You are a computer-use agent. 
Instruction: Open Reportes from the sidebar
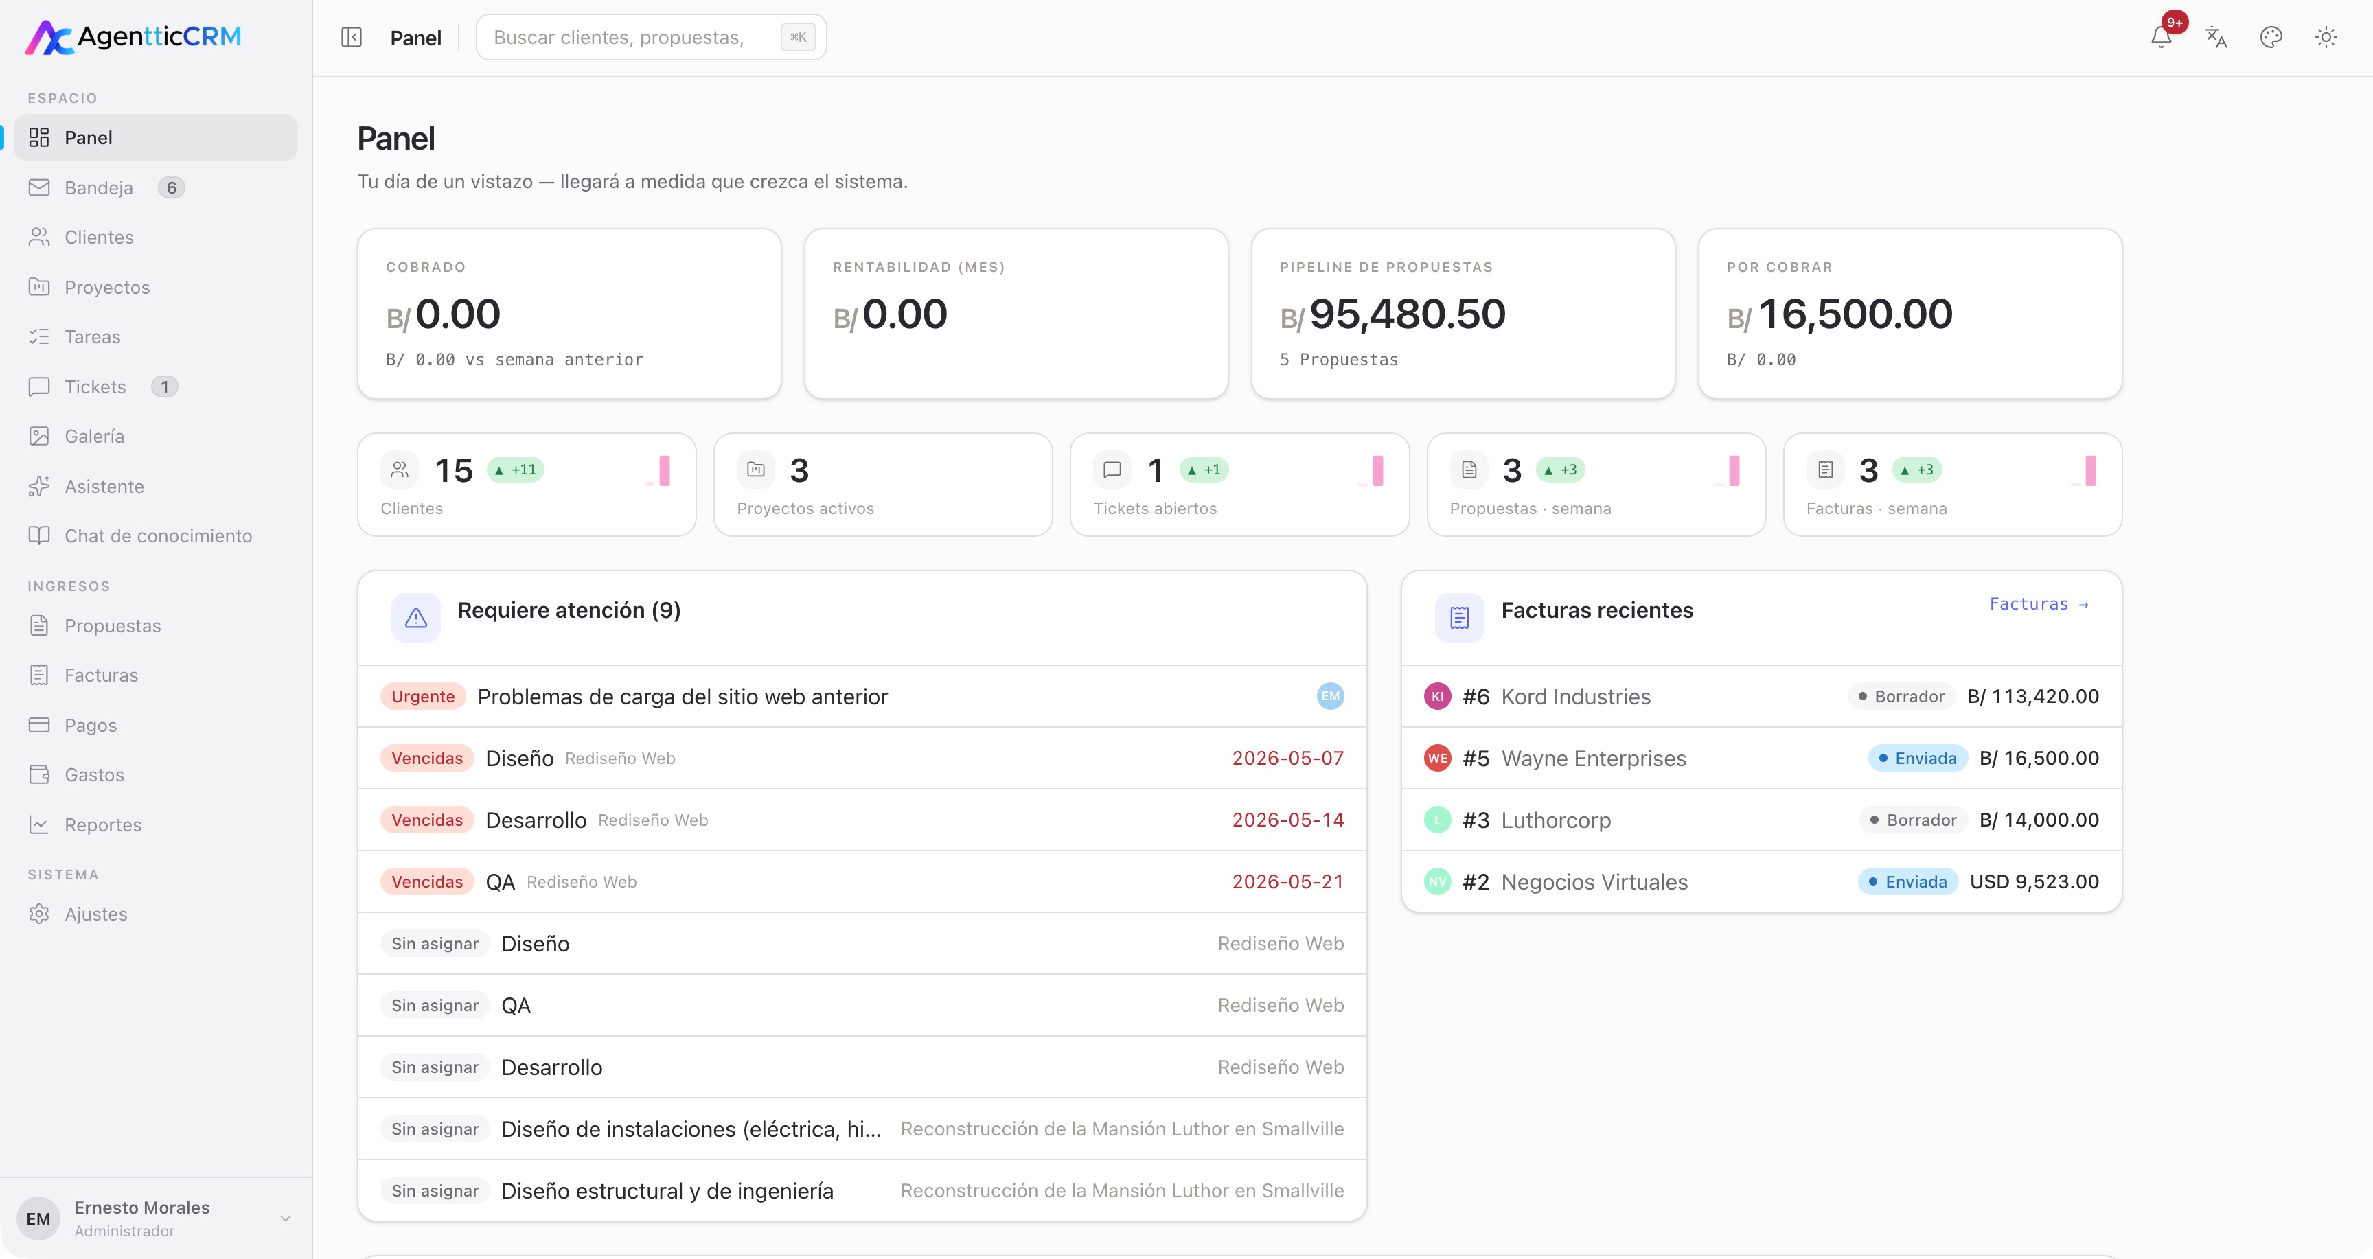[x=154, y=824]
